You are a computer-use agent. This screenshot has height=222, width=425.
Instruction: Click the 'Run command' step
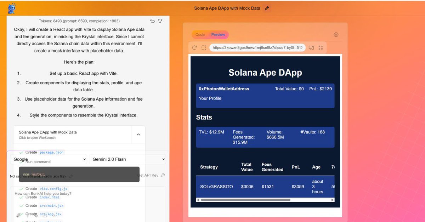coord(38,162)
